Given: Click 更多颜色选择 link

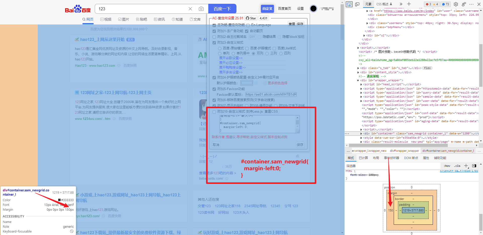Looking at the screenshot, I should tap(277, 83).
